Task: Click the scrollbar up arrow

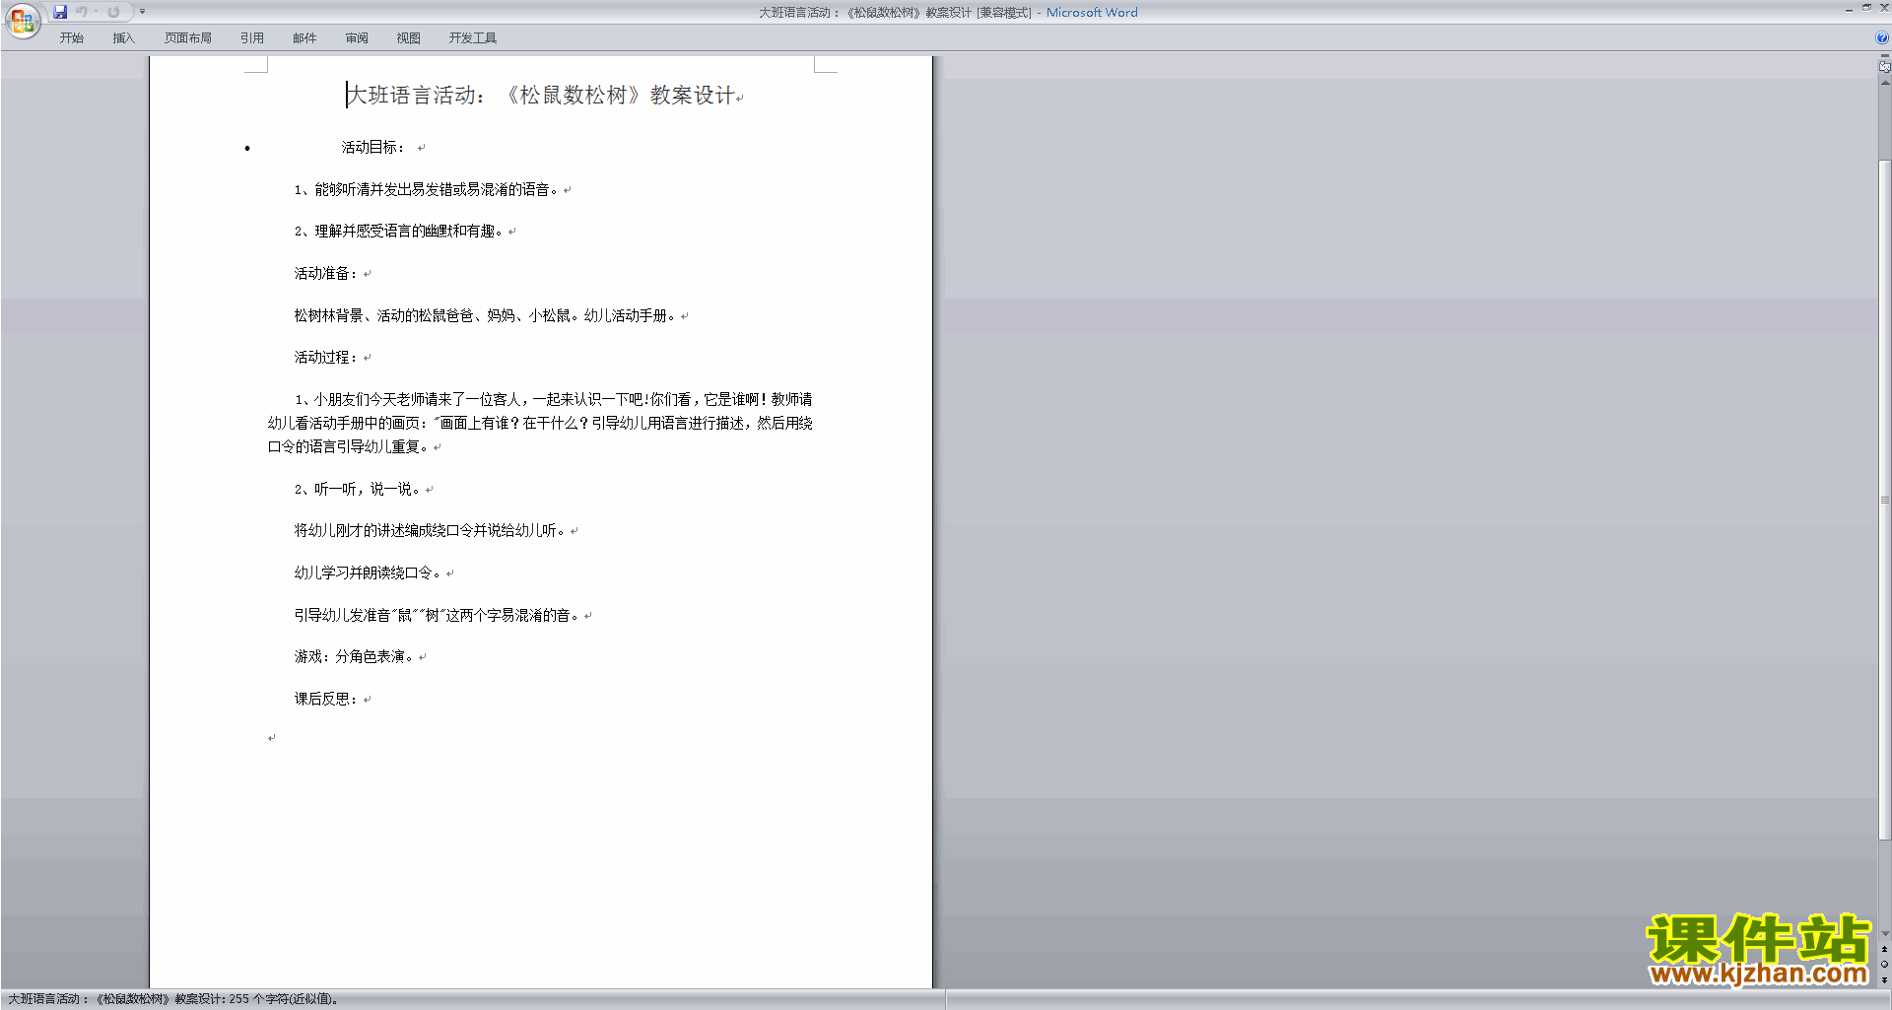Action: tap(1884, 83)
